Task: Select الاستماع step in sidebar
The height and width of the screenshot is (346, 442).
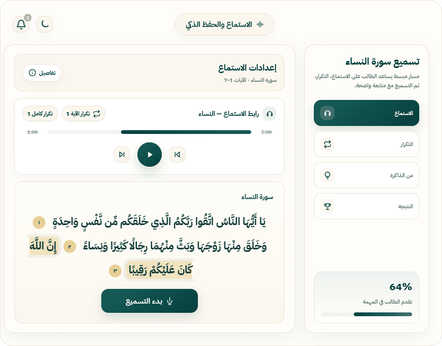Action: point(366,113)
